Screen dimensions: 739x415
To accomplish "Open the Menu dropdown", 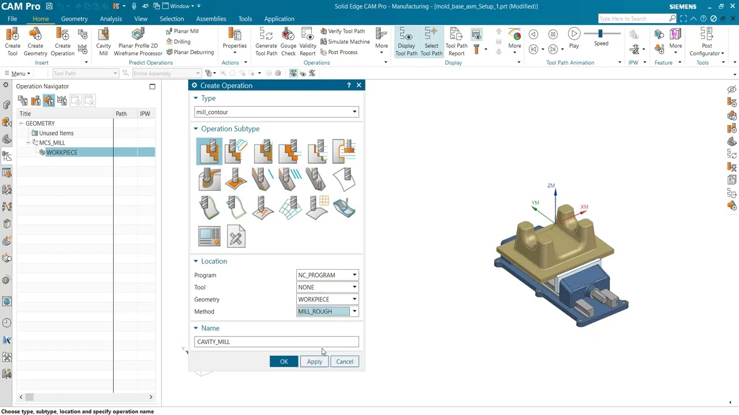I will click(x=17, y=73).
